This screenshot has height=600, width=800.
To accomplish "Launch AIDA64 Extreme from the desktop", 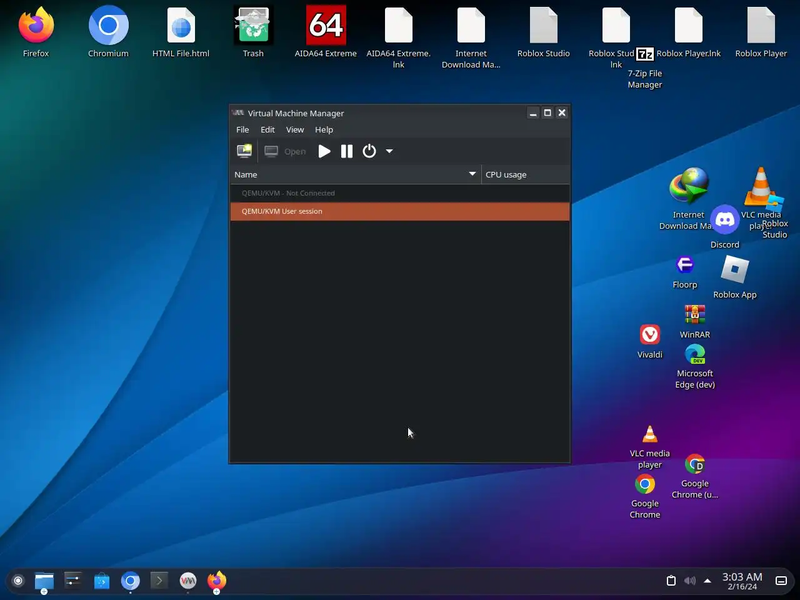I will (x=326, y=26).
